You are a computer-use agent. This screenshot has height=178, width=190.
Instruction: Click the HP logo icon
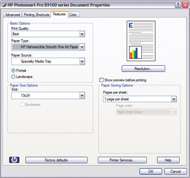(x=14, y=160)
